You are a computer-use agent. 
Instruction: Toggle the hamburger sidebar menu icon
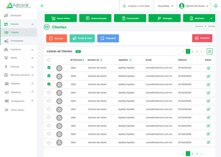pyautogui.click(x=42, y=6)
